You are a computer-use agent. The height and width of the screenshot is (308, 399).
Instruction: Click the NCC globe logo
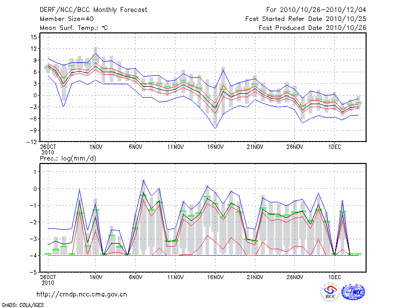click(x=353, y=293)
